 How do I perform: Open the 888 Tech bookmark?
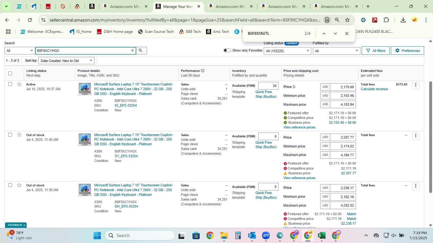tap(190, 32)
